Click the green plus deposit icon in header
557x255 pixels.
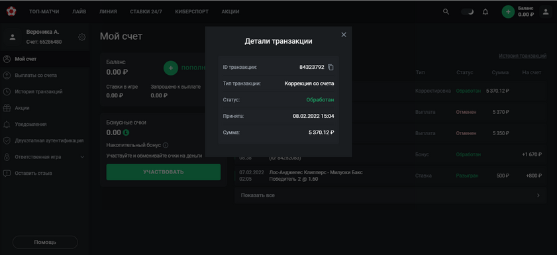click(x=508, y=12)
